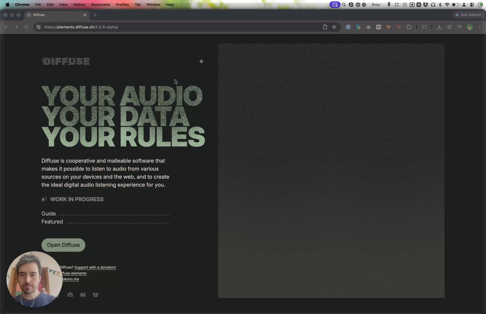This screenshot has width=486, height=314.
Task: Bookmark this page with the star icon
Action: [334, 27]
